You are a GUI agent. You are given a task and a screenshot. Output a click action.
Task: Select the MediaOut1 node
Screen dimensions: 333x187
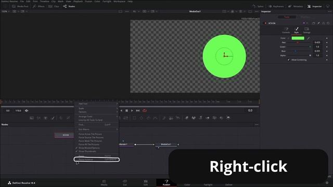tap(166, 144)
